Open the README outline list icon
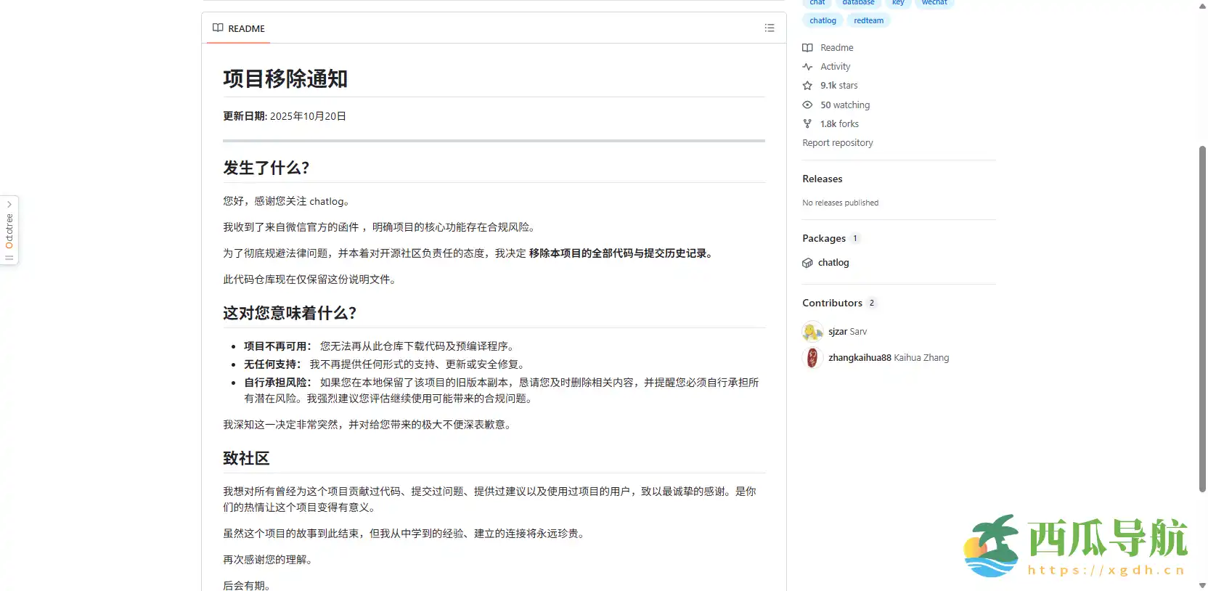1208x591 pixels. point(770,28)
